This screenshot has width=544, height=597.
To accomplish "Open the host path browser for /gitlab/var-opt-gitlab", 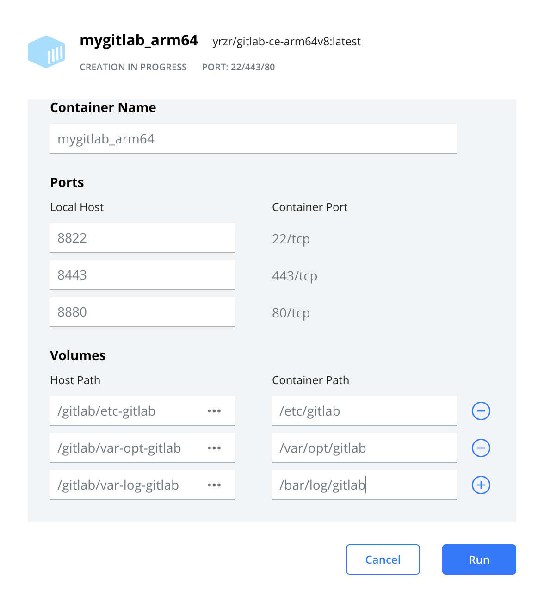I will 214,448.
